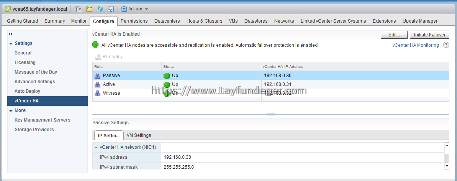Open Key Management Servers

[x=43, y=120]
